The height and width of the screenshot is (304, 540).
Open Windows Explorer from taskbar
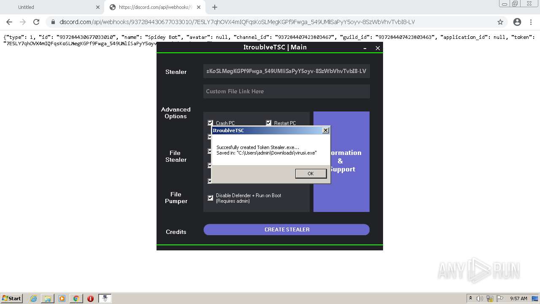[x=48, y=299]
